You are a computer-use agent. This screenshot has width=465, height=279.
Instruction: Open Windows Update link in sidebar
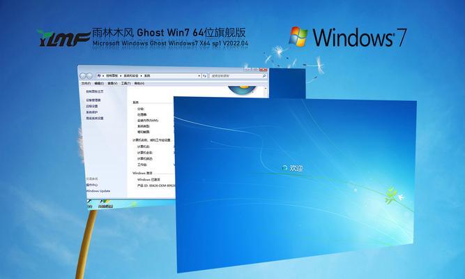pos(98,191)
